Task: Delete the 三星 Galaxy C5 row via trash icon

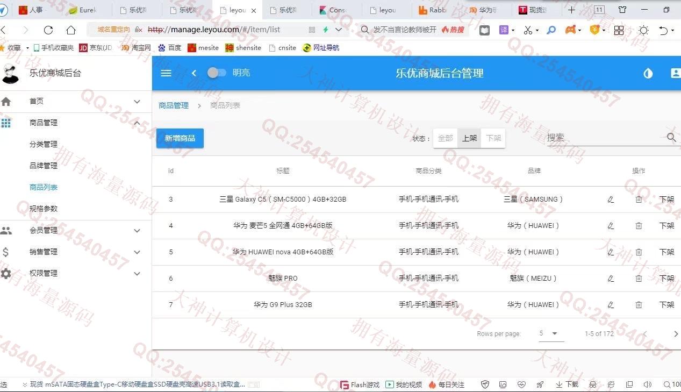Action: [639, 199]
